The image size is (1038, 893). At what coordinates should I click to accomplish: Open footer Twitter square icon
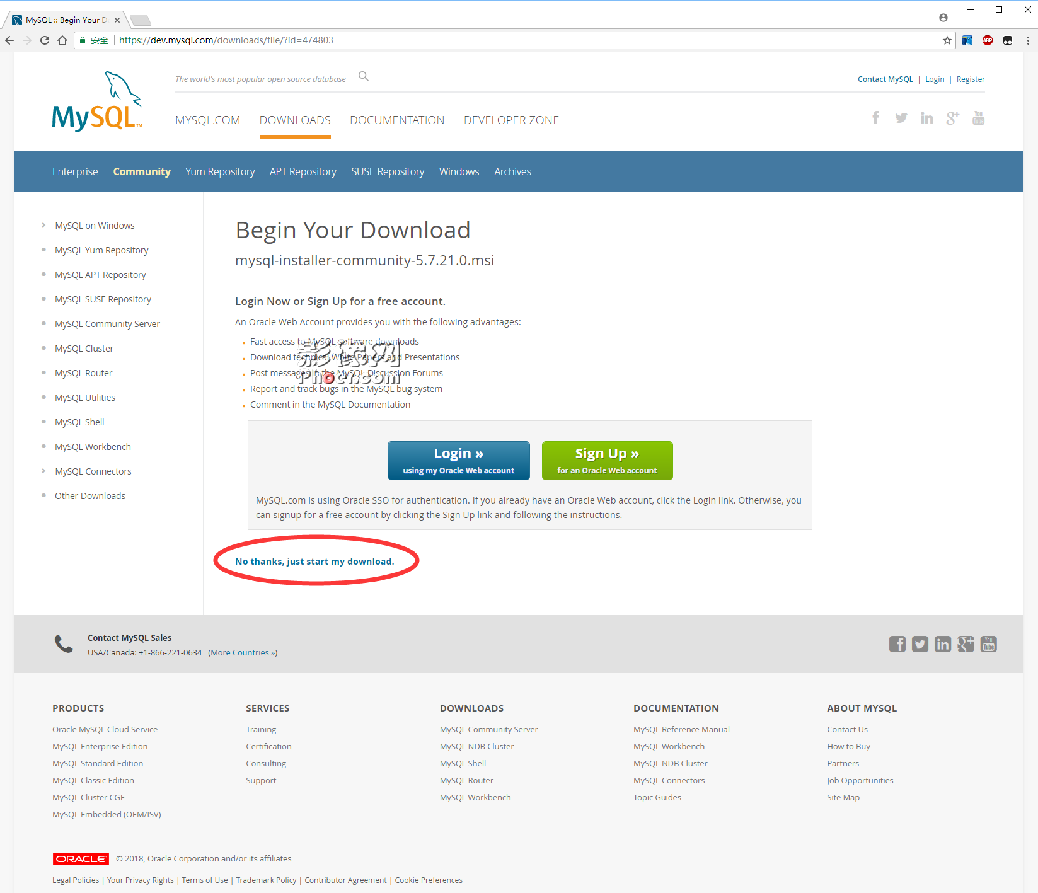[920, 644]
